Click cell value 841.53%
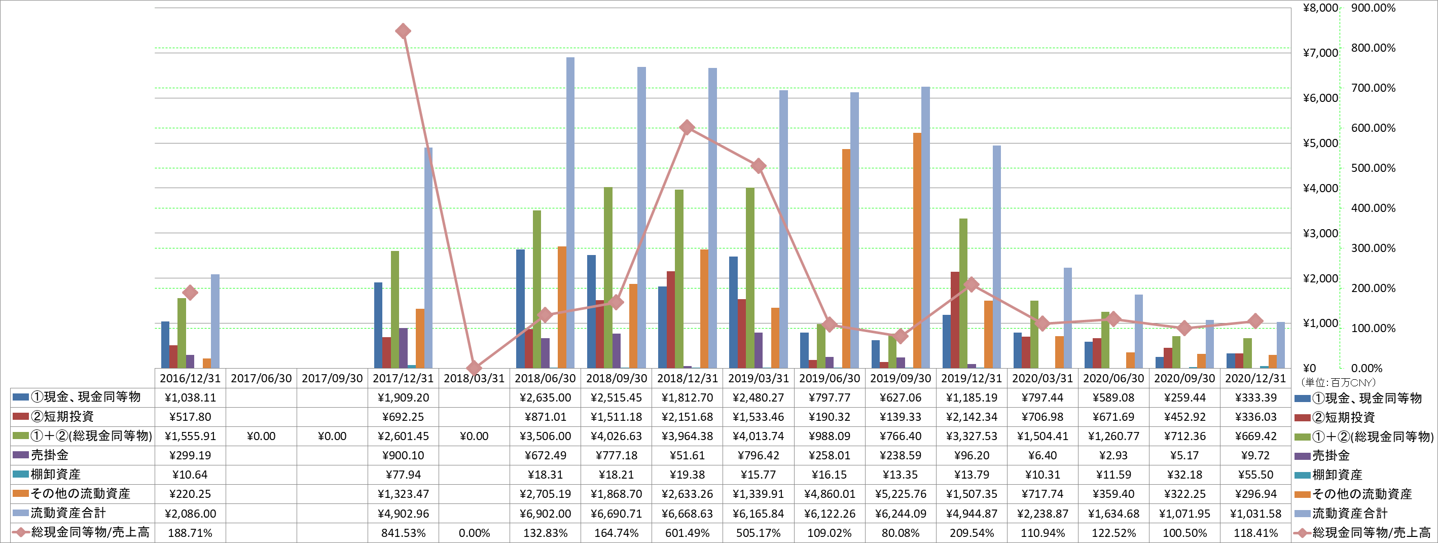The width and height of the screenshot is (1438, 543). point(403,533)
